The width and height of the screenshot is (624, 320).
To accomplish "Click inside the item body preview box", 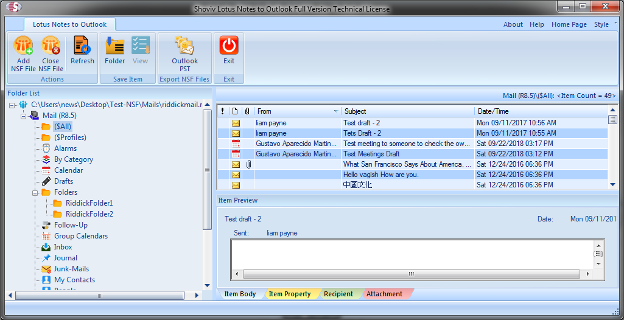I will (413, 255).
